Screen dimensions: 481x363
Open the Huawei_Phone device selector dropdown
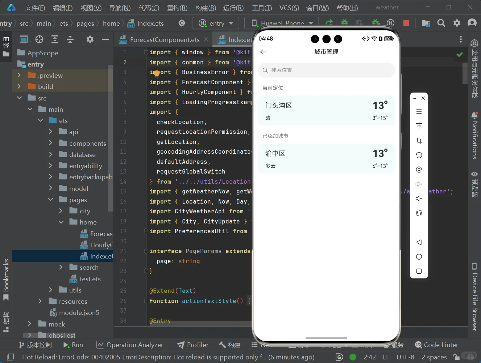(282, 23)
